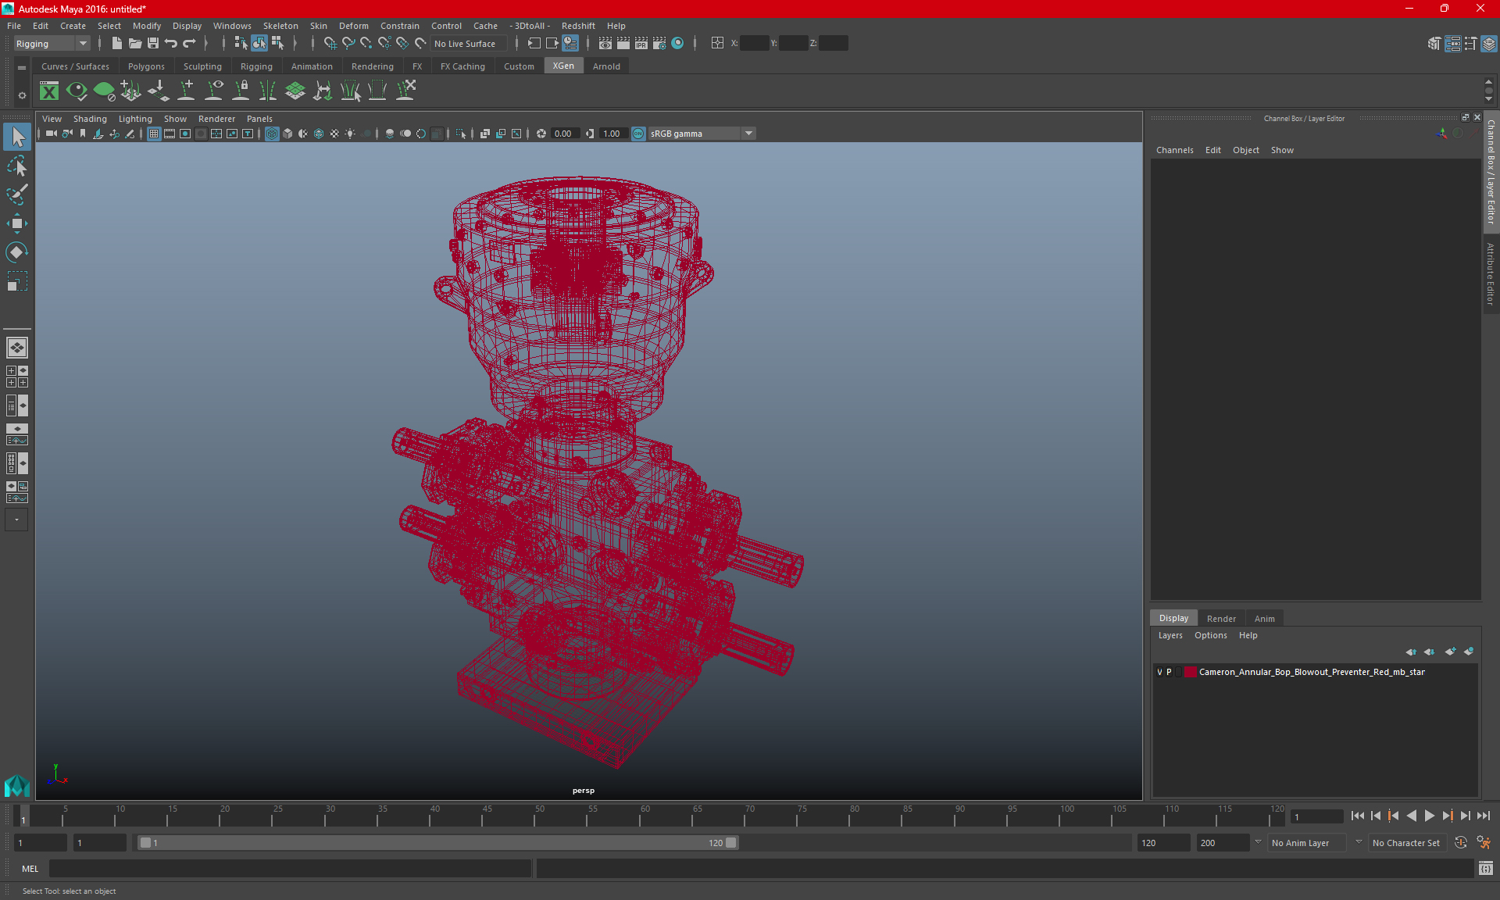Click the Undo arrow icon
This screenshot has height=900, width=1500.
click(171, 44)
